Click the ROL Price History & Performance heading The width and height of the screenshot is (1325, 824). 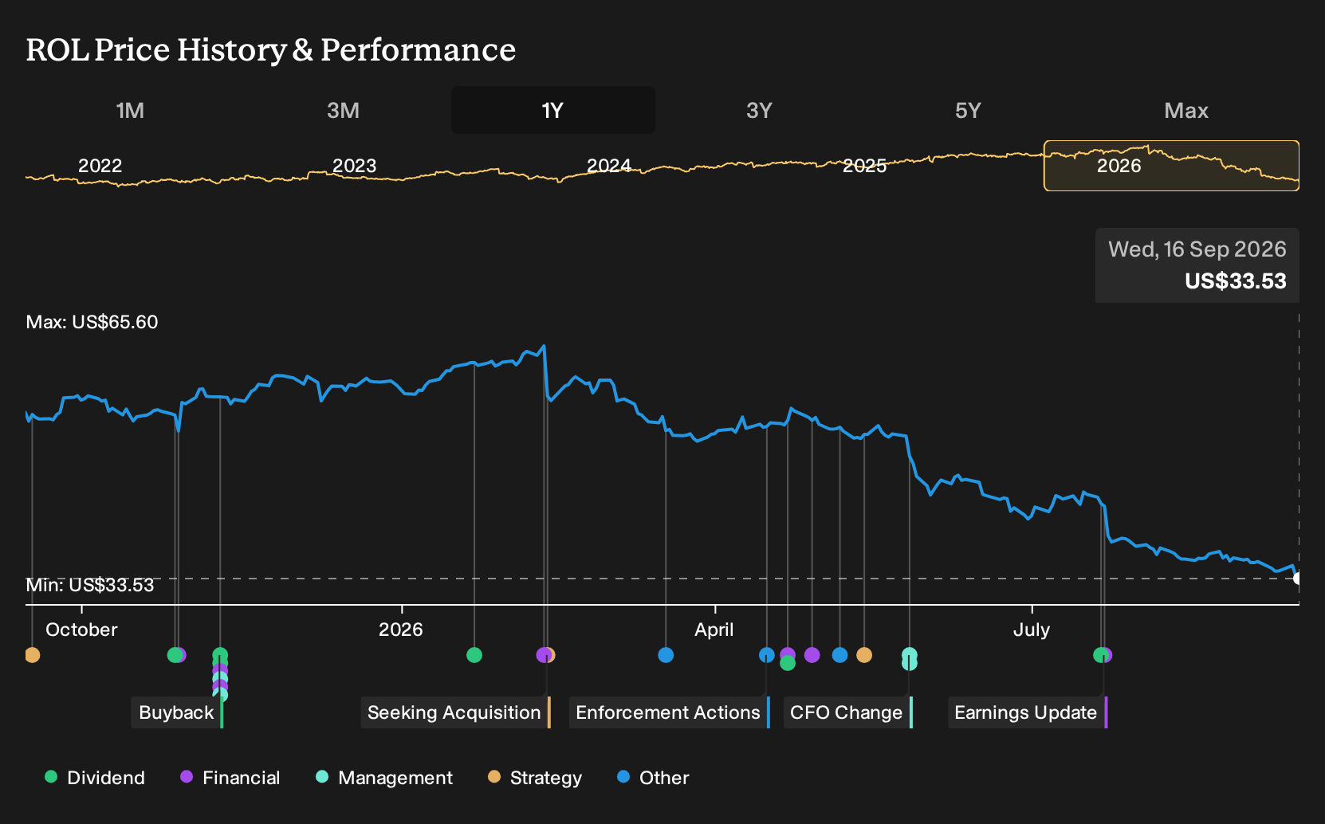(271, 49)
